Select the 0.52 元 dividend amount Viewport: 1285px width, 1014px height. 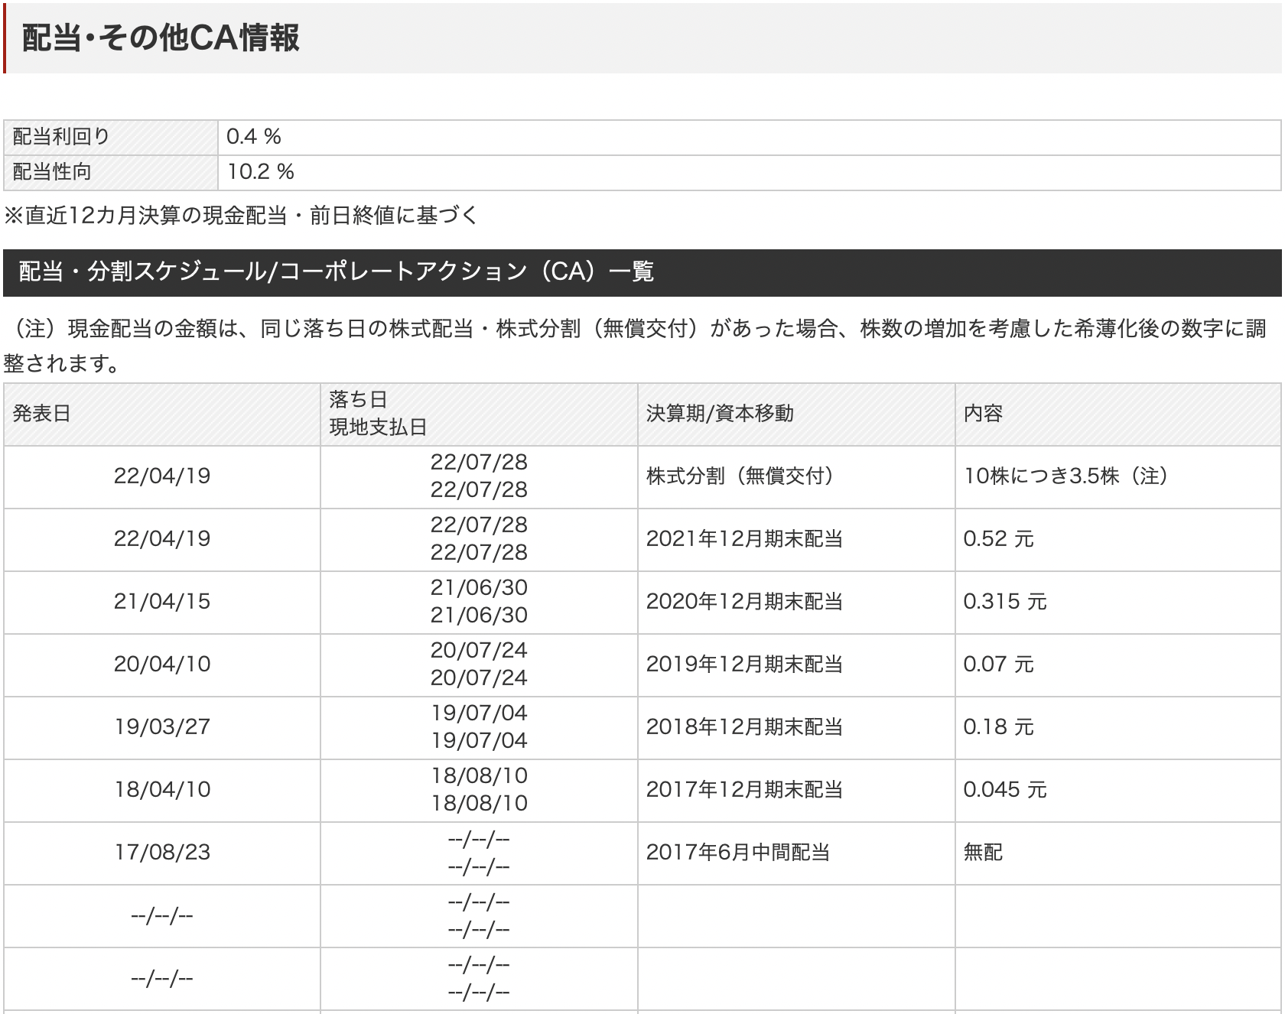[x=998, y=539]
